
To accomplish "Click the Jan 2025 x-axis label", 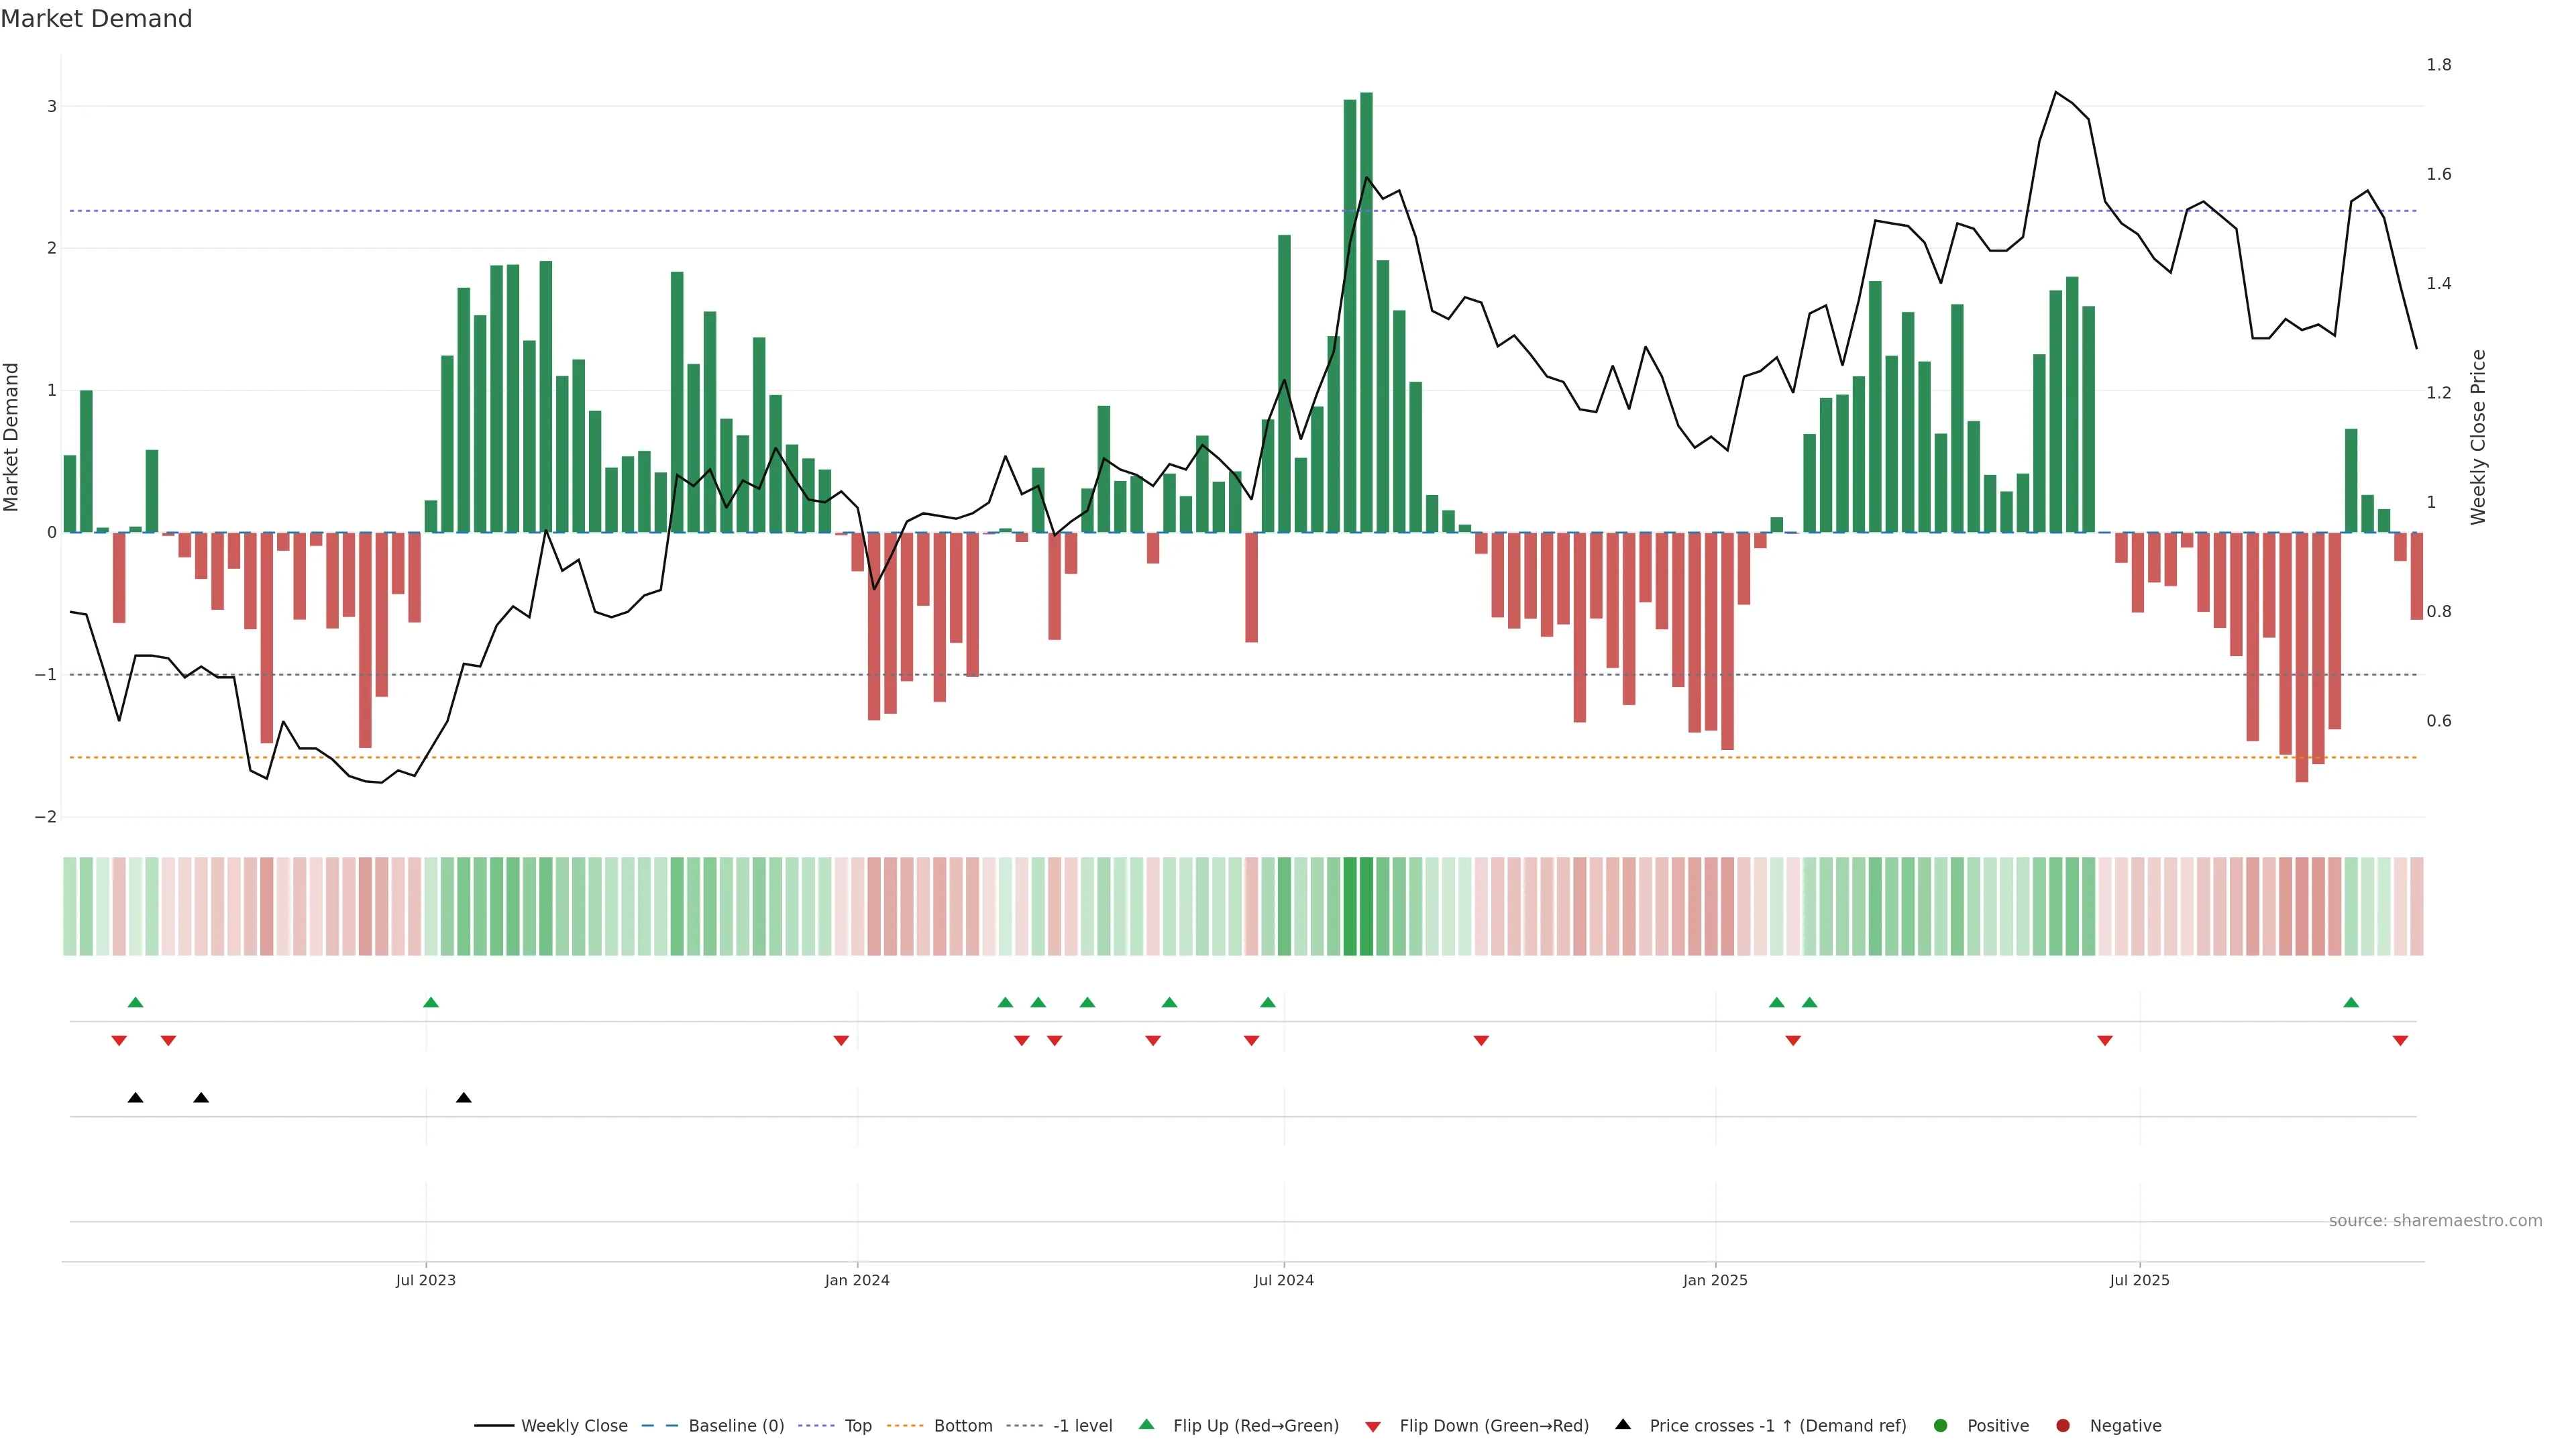I will pos(1715,1280).
